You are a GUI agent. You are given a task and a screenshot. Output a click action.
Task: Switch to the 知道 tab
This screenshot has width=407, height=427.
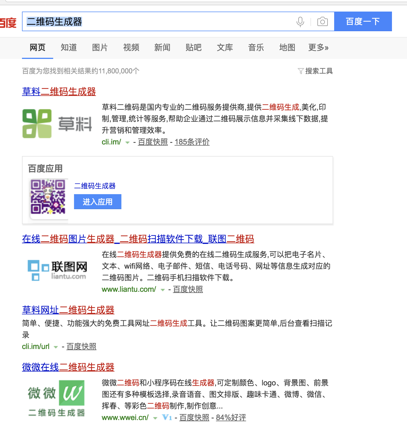(x=69, y=47)
